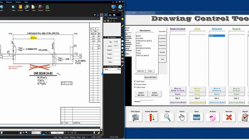This screenshot has height=140, width=249.
Task: Toggle Snap in the status bar
Action: tap(60, 137)
